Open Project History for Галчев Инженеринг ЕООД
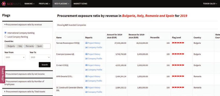Screen dimensions: 220x96 point(93,43)
